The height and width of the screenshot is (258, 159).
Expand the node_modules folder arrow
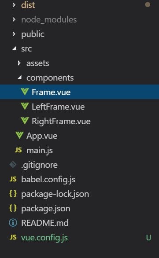click(14, 19)
